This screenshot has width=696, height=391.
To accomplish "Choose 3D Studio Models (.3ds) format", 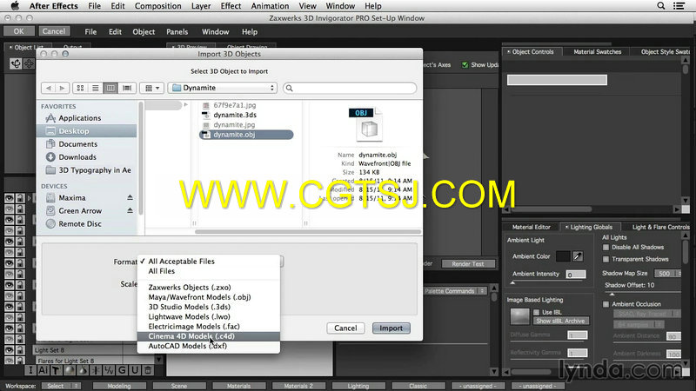I will click(209, 307).
